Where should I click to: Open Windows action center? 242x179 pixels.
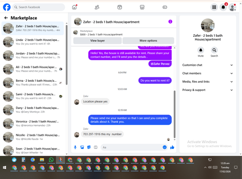tap(236, 167)
